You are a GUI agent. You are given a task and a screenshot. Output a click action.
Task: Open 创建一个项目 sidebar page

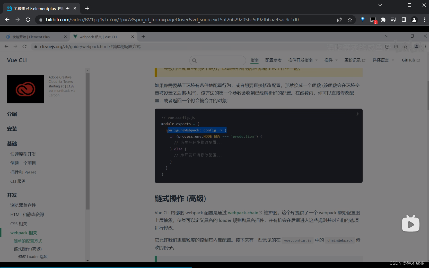23,163
